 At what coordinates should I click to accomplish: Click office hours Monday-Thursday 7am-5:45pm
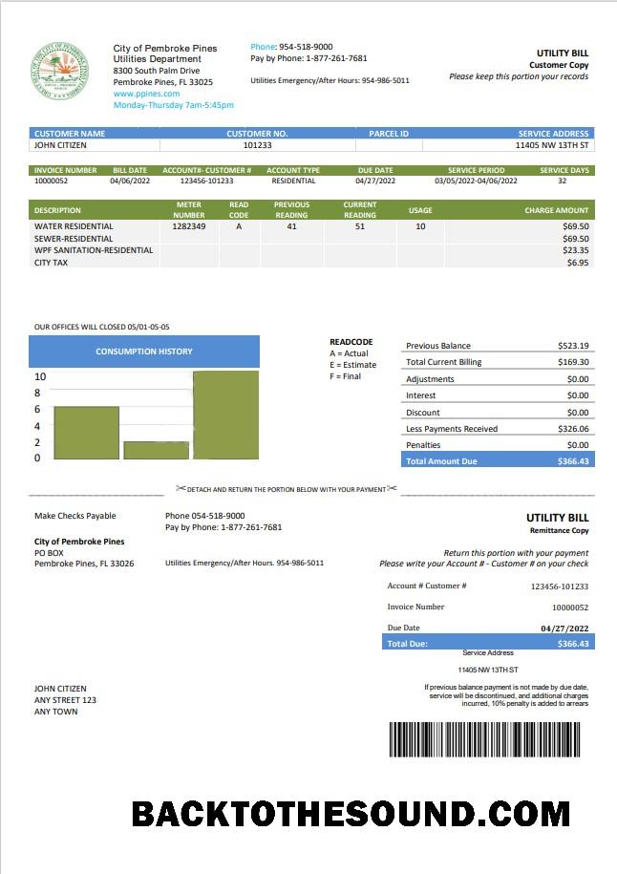click(x=174, y=105)
